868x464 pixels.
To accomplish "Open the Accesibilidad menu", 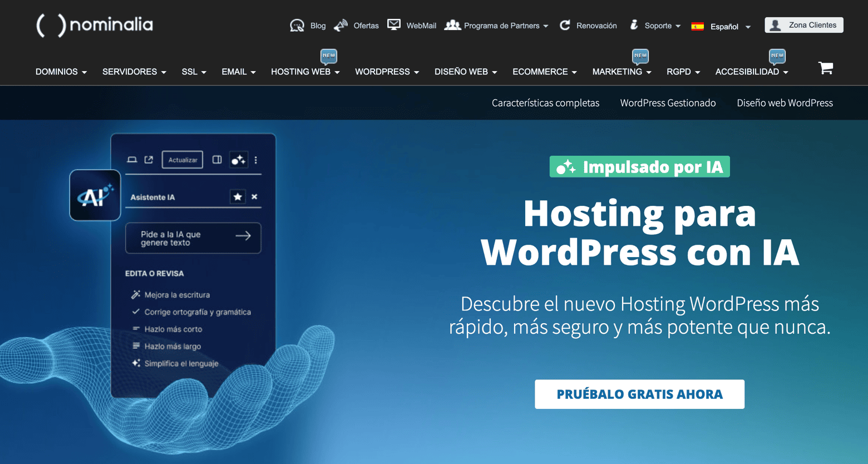I will [x=752, y=72].
